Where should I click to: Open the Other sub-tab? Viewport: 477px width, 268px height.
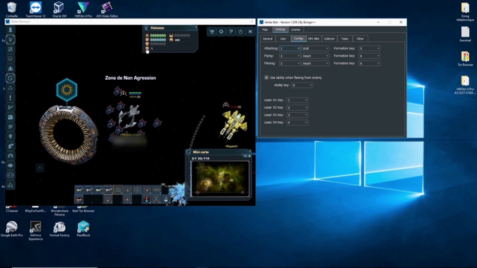(360, 39)
